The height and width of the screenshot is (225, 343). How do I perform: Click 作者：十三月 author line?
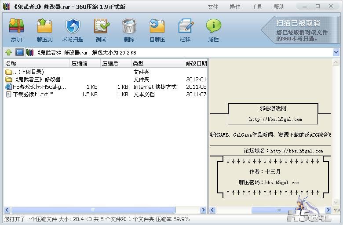tap(265, 172)
